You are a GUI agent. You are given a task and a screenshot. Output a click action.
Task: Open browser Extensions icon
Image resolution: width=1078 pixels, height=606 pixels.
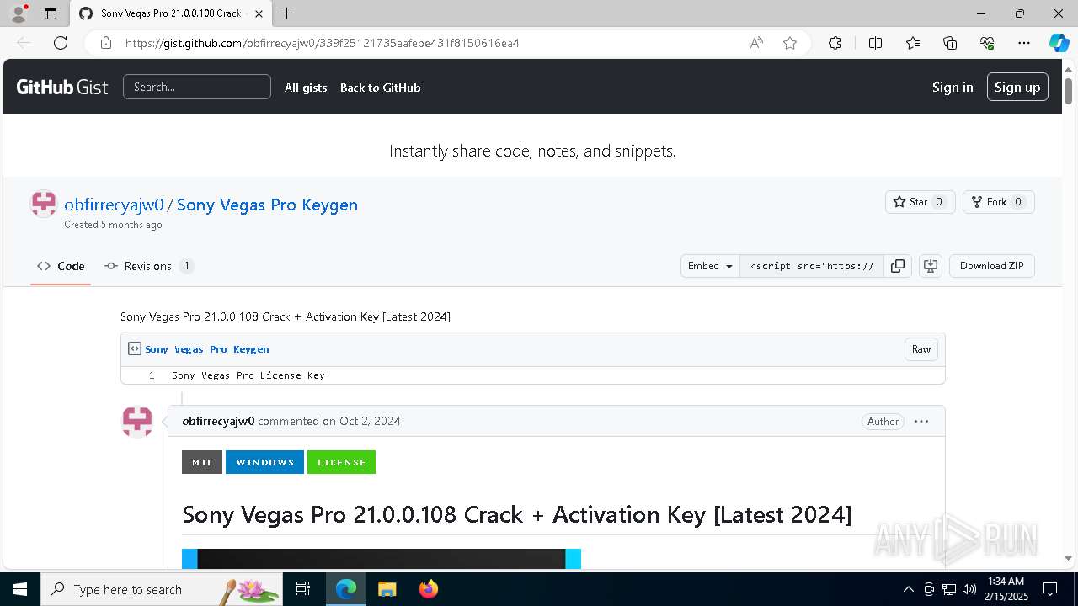835,43
